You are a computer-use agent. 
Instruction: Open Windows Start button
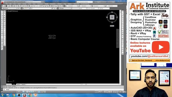coord(2,95)
